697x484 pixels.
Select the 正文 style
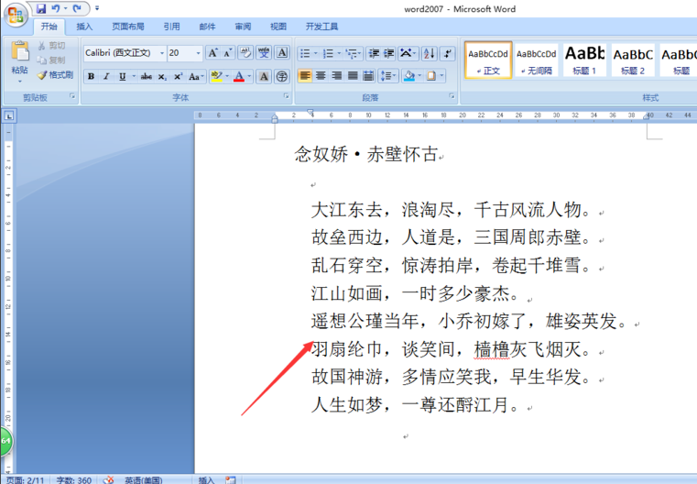point(488,60)
